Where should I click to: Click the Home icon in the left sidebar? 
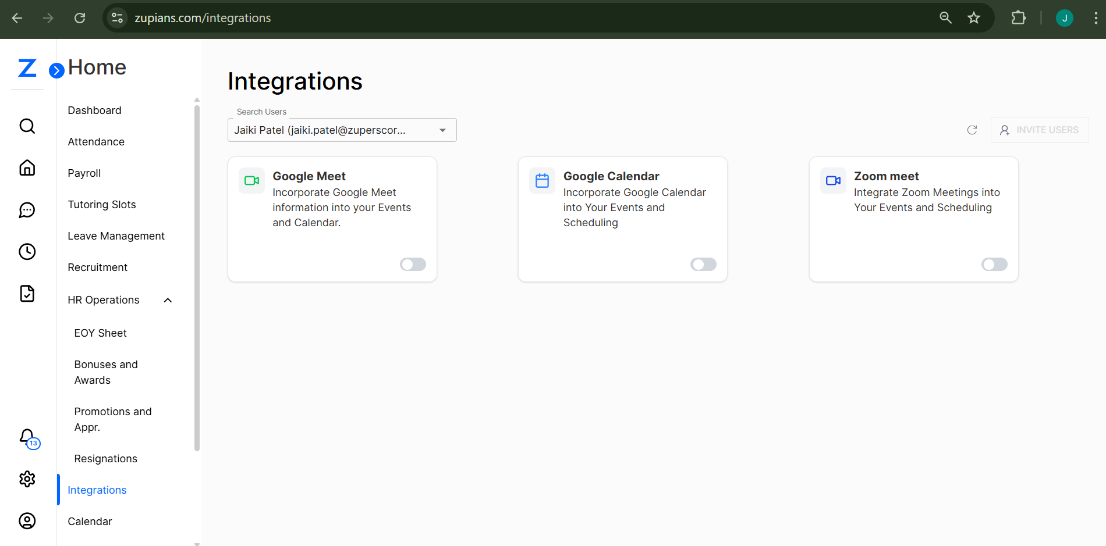(27, 167)
